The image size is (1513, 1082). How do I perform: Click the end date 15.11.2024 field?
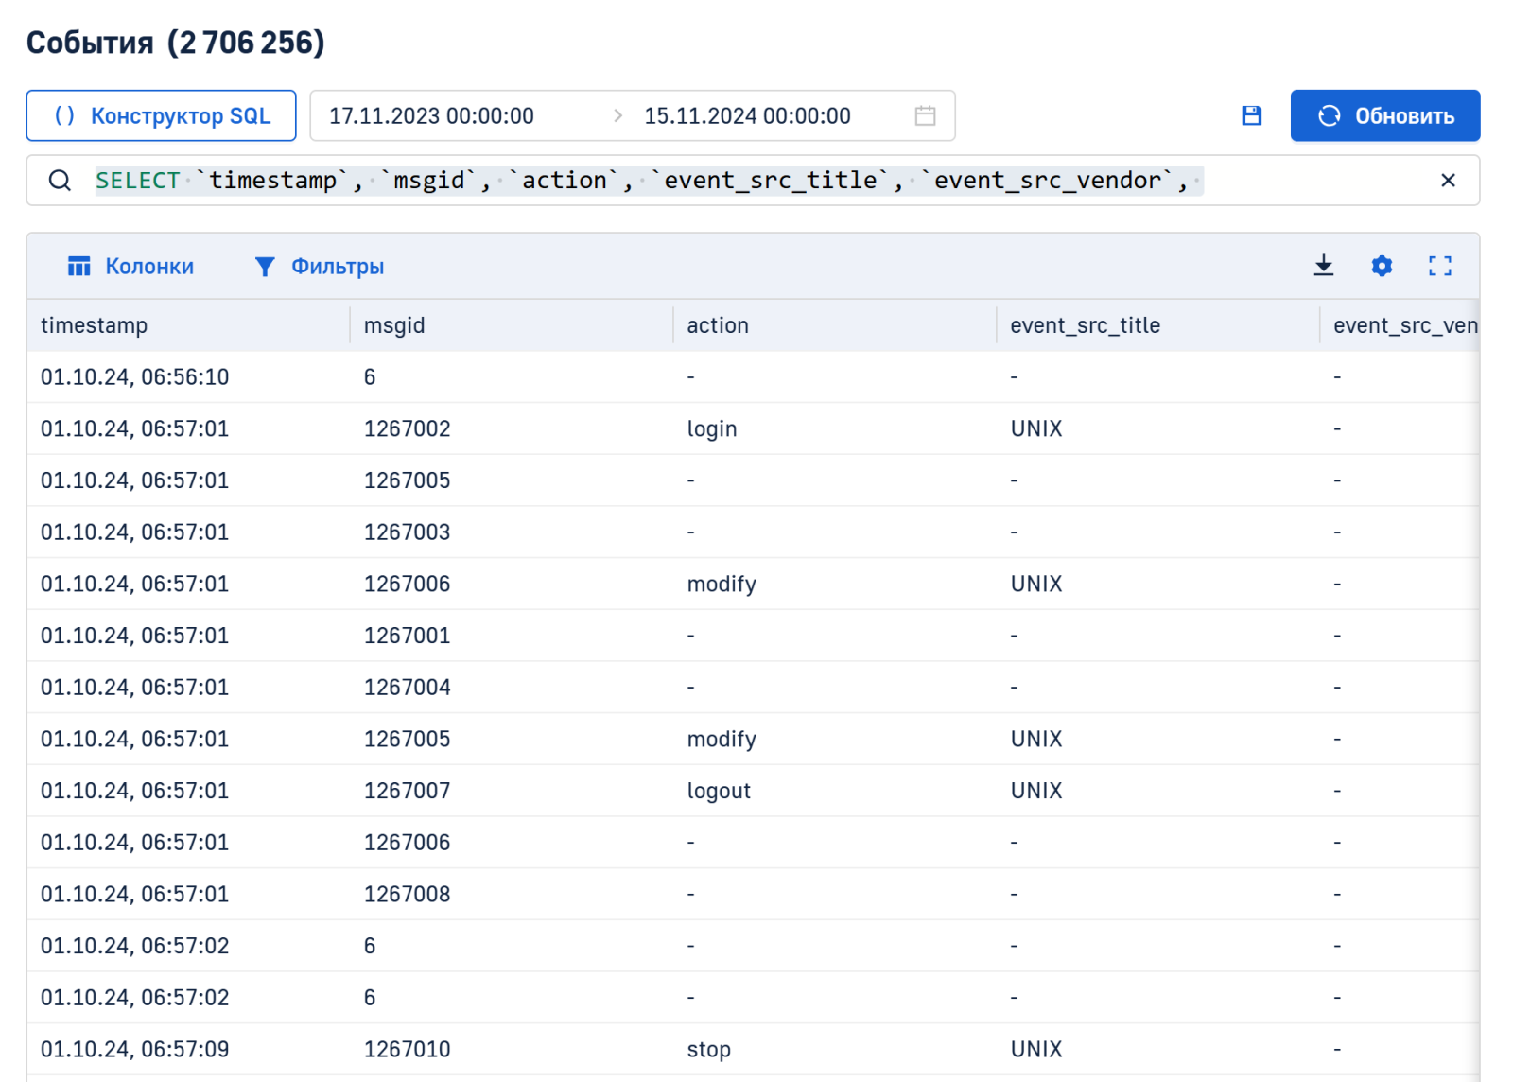(747, 115)
